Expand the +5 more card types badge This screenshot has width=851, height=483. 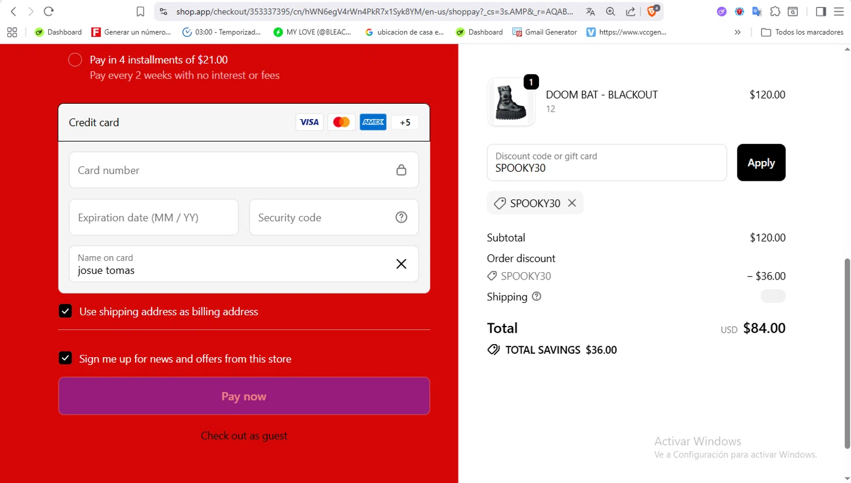(x=405, y=122)
